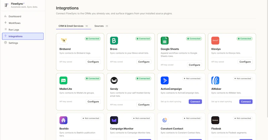
Task: Click the Workflows bolt icon in sidebar
Action: (5, 23)
